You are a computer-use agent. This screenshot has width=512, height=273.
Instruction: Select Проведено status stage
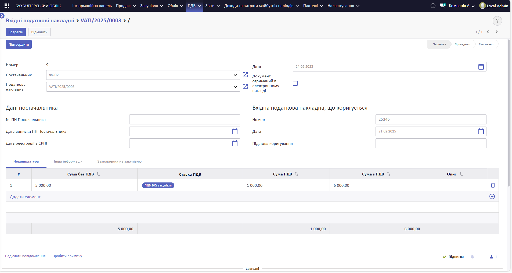pyautogui.click(x=462, y=44)
